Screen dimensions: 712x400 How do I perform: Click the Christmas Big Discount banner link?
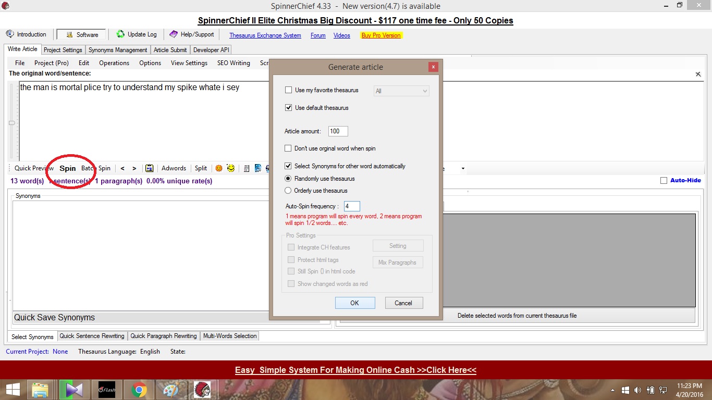[x=355, y=21]
